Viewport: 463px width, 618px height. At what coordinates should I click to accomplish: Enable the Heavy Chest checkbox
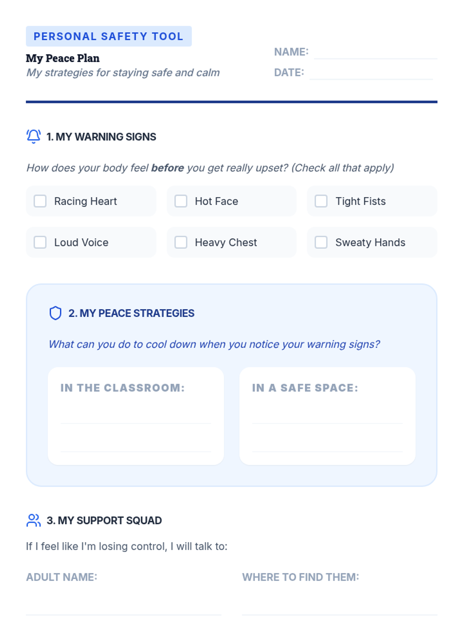click(181, 242)
